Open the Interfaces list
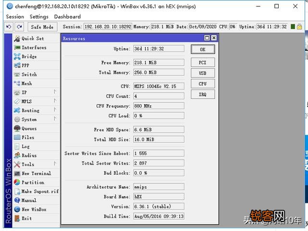308x231 pixels. (x=34, y=48)
